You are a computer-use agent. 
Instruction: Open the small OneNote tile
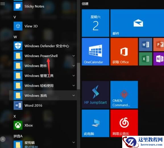click(159, 59)
